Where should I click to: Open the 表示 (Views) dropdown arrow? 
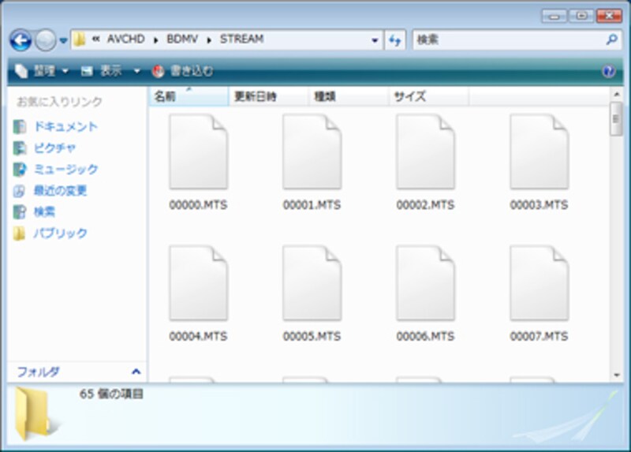tap(136, 71)
